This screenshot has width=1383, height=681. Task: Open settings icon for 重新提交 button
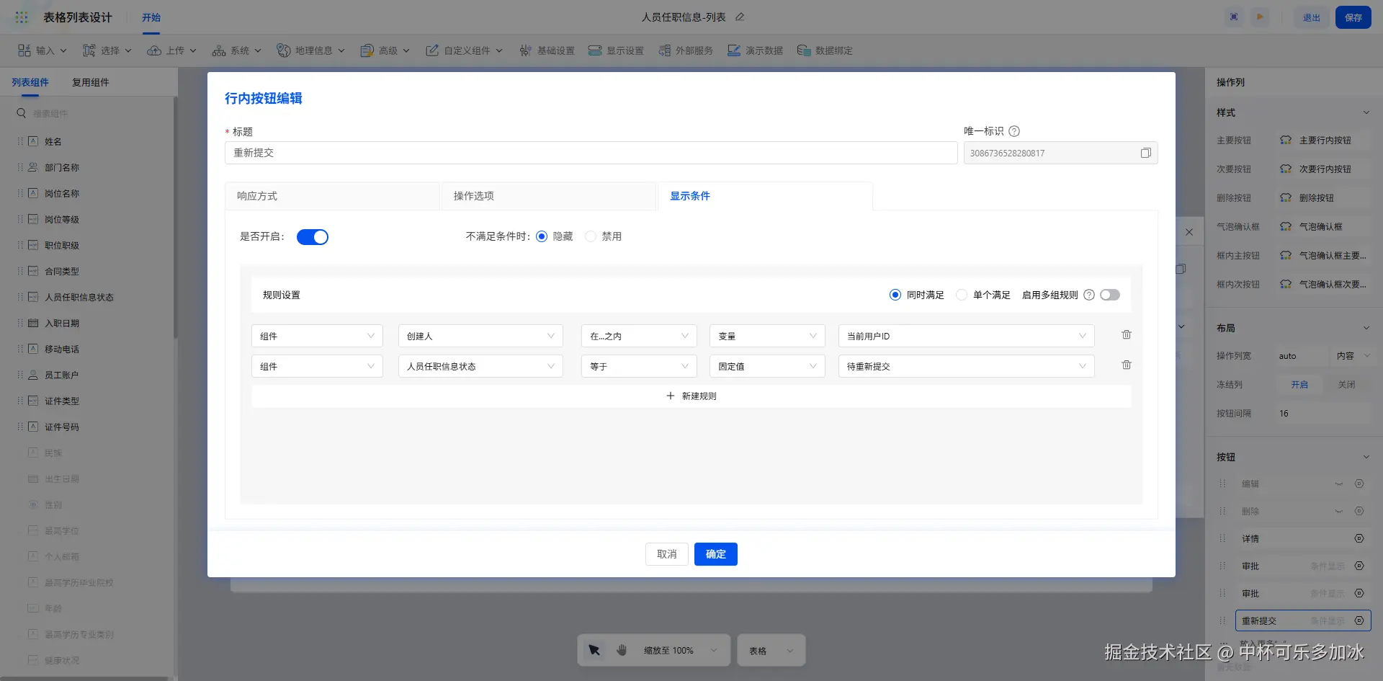(1359, 620)
